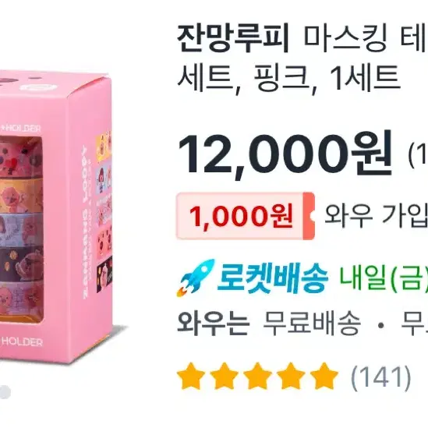
Task: Click the dark brown tape roll in box
Action: point(21,264)
